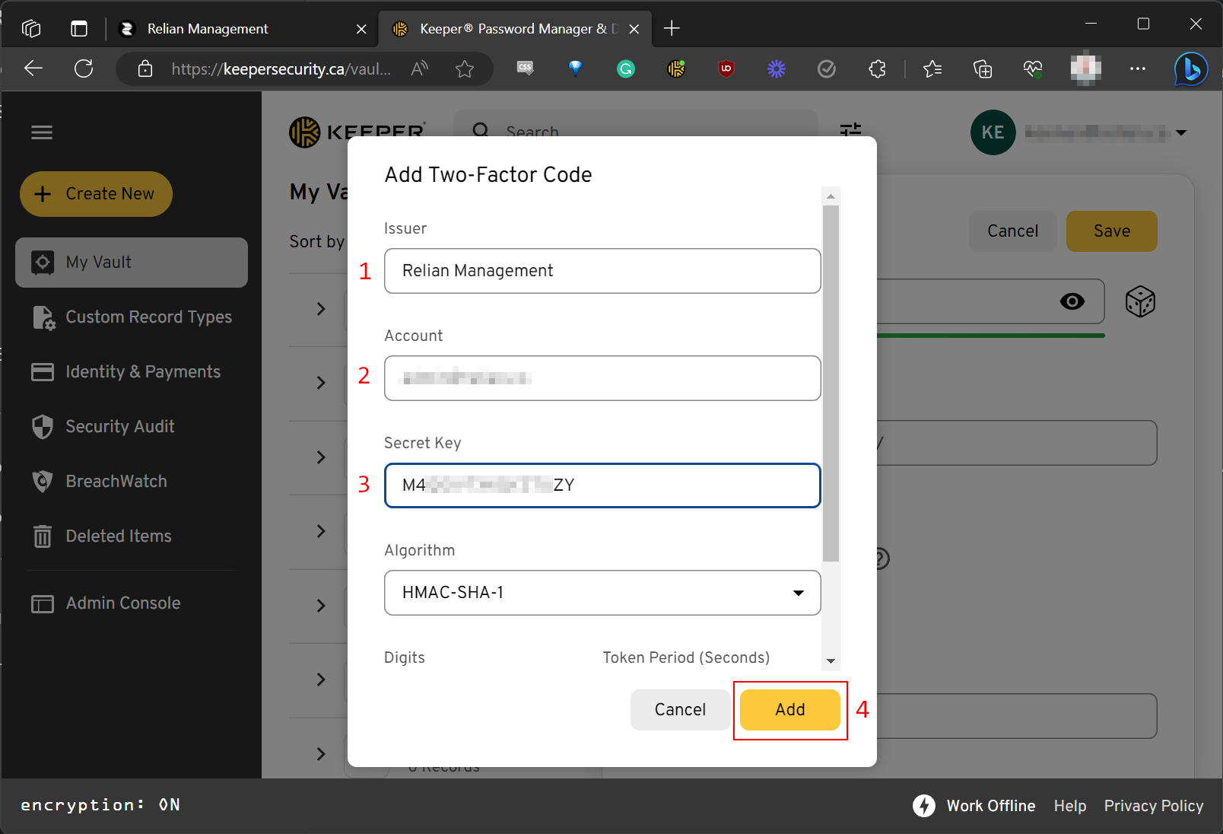Open browser Settings and more menu
The height and width of the screenshot is (834, 1223).
coord(1138,69)
